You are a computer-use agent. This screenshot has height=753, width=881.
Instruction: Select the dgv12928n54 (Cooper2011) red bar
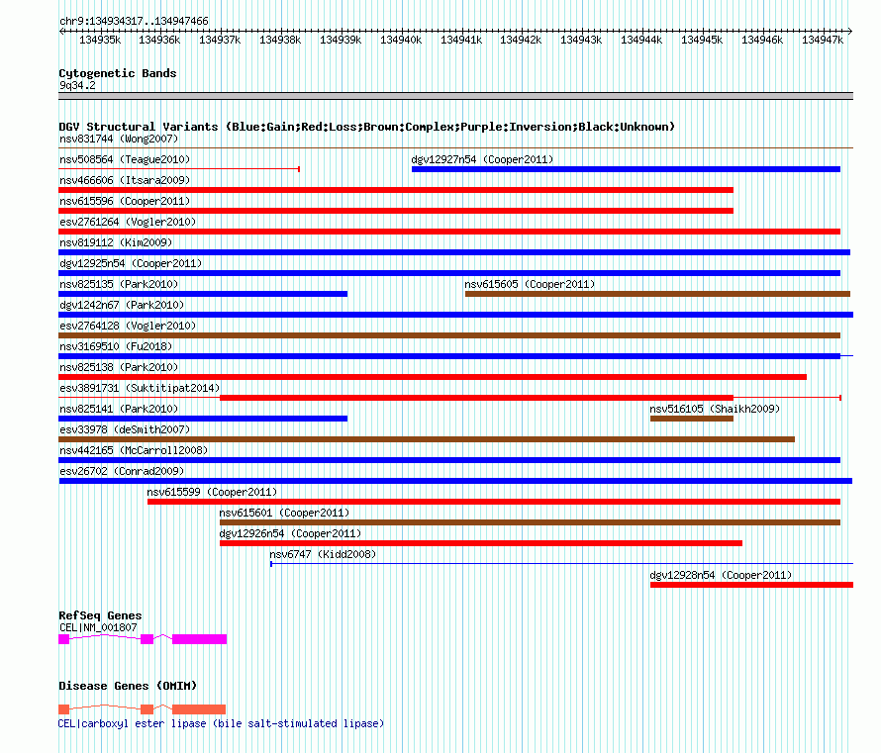[x=751, y=585]
